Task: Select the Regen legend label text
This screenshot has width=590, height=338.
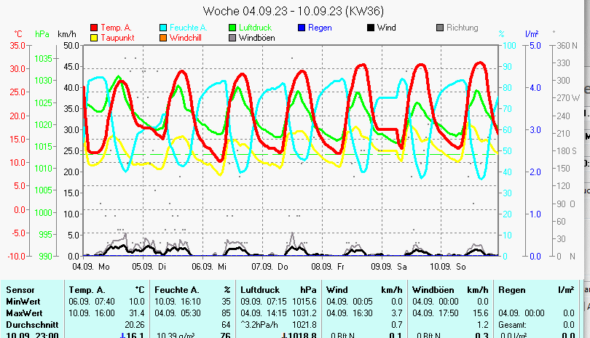Action: pos(320,28)
